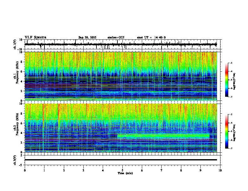Click the "ch.1(V)" waveform axis label
This screenshot has height=191, width=248.
pos(15,44)
